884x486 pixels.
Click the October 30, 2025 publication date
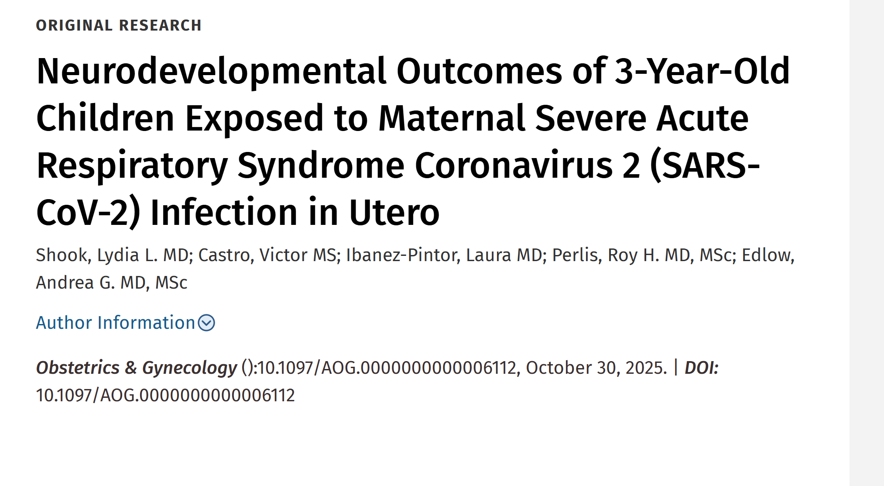[x=596, y=368]
